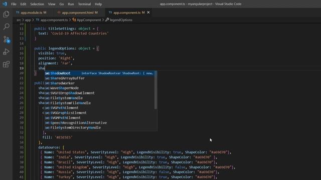Click the 'Covid-19 Affected Countries' string
321x180 pixels.
[79, 33]
